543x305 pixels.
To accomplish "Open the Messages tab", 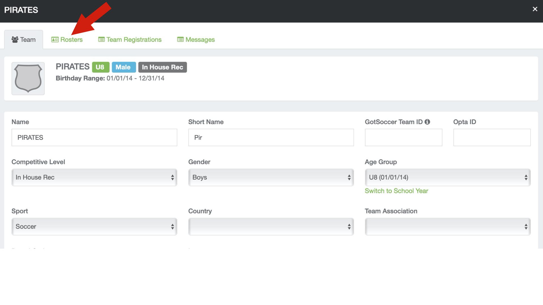I will (x=200, y=40).
